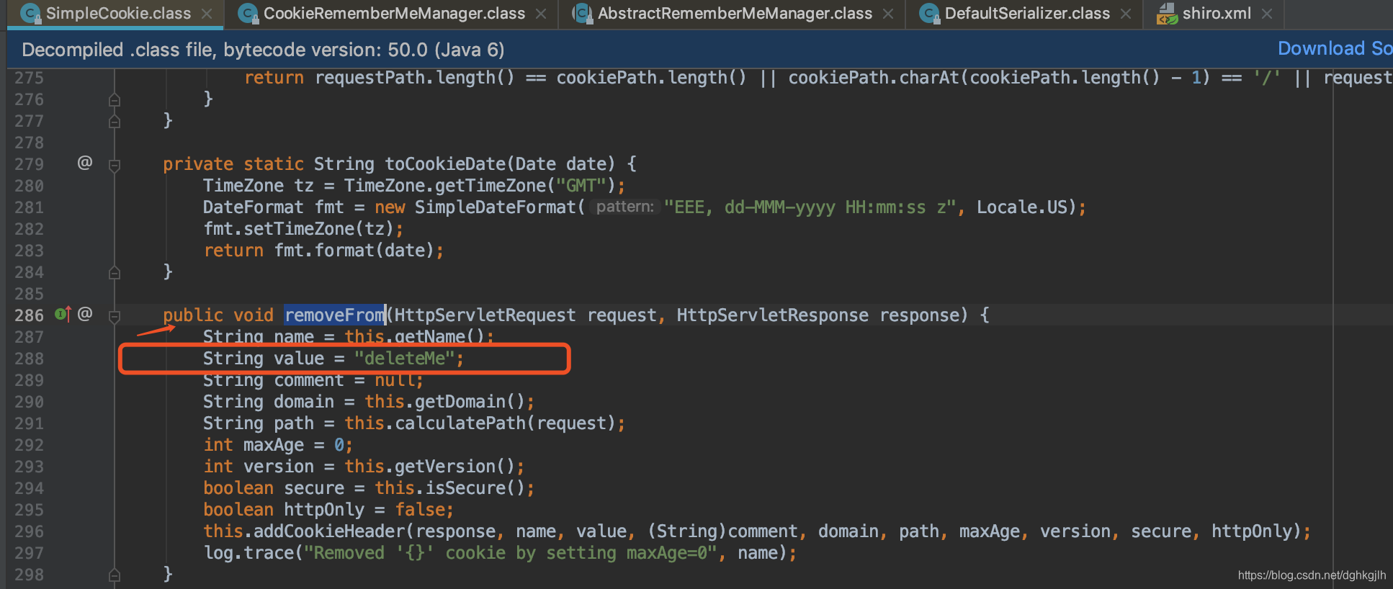Click the Download Sources link
The width and height of the screenshot is (1393, 589).
pos(1335,48)
